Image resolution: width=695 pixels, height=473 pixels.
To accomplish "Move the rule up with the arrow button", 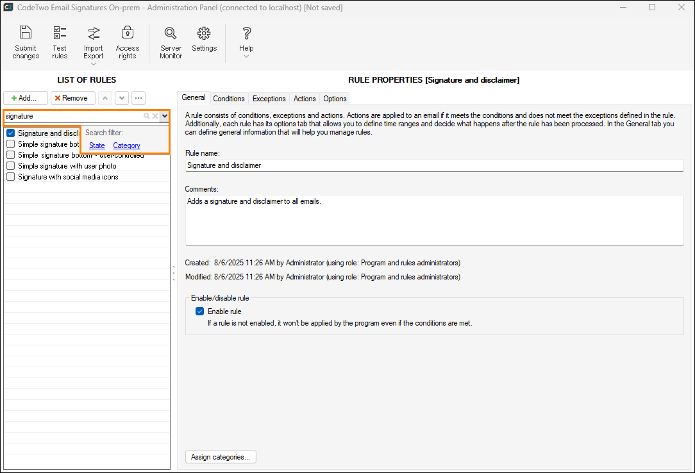I will pyautogui.click(x=105, y=98).
